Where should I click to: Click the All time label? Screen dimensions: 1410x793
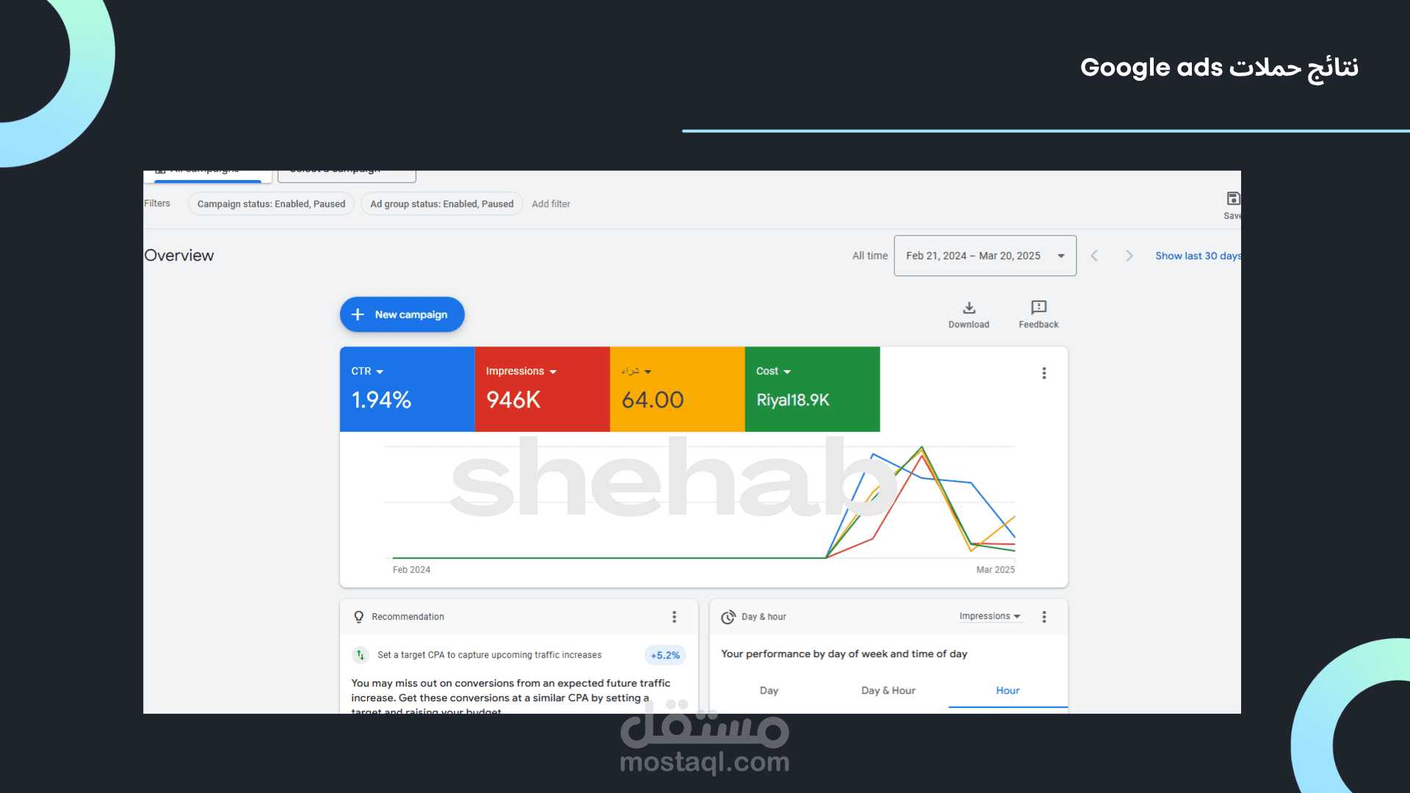coord(869,256)
